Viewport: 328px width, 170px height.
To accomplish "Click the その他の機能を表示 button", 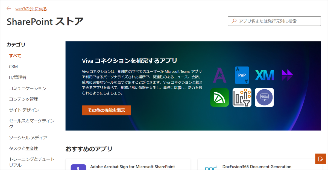I will click(x=106, y=110).
